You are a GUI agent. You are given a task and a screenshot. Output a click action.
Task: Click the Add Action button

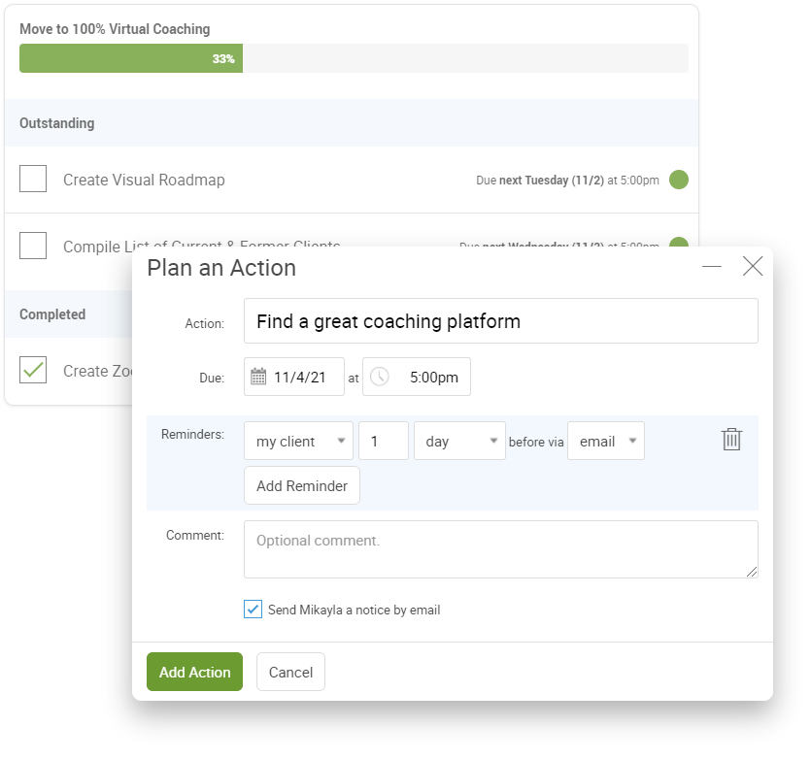(194, 672)
